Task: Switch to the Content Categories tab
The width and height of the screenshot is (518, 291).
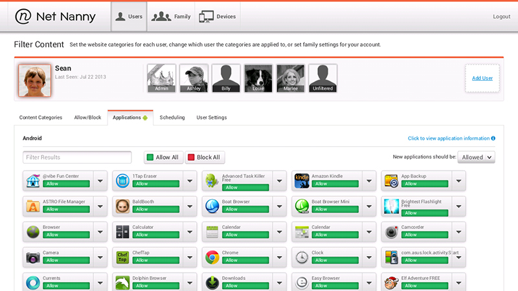Action: pyautogui.click(x=41, y=118)
